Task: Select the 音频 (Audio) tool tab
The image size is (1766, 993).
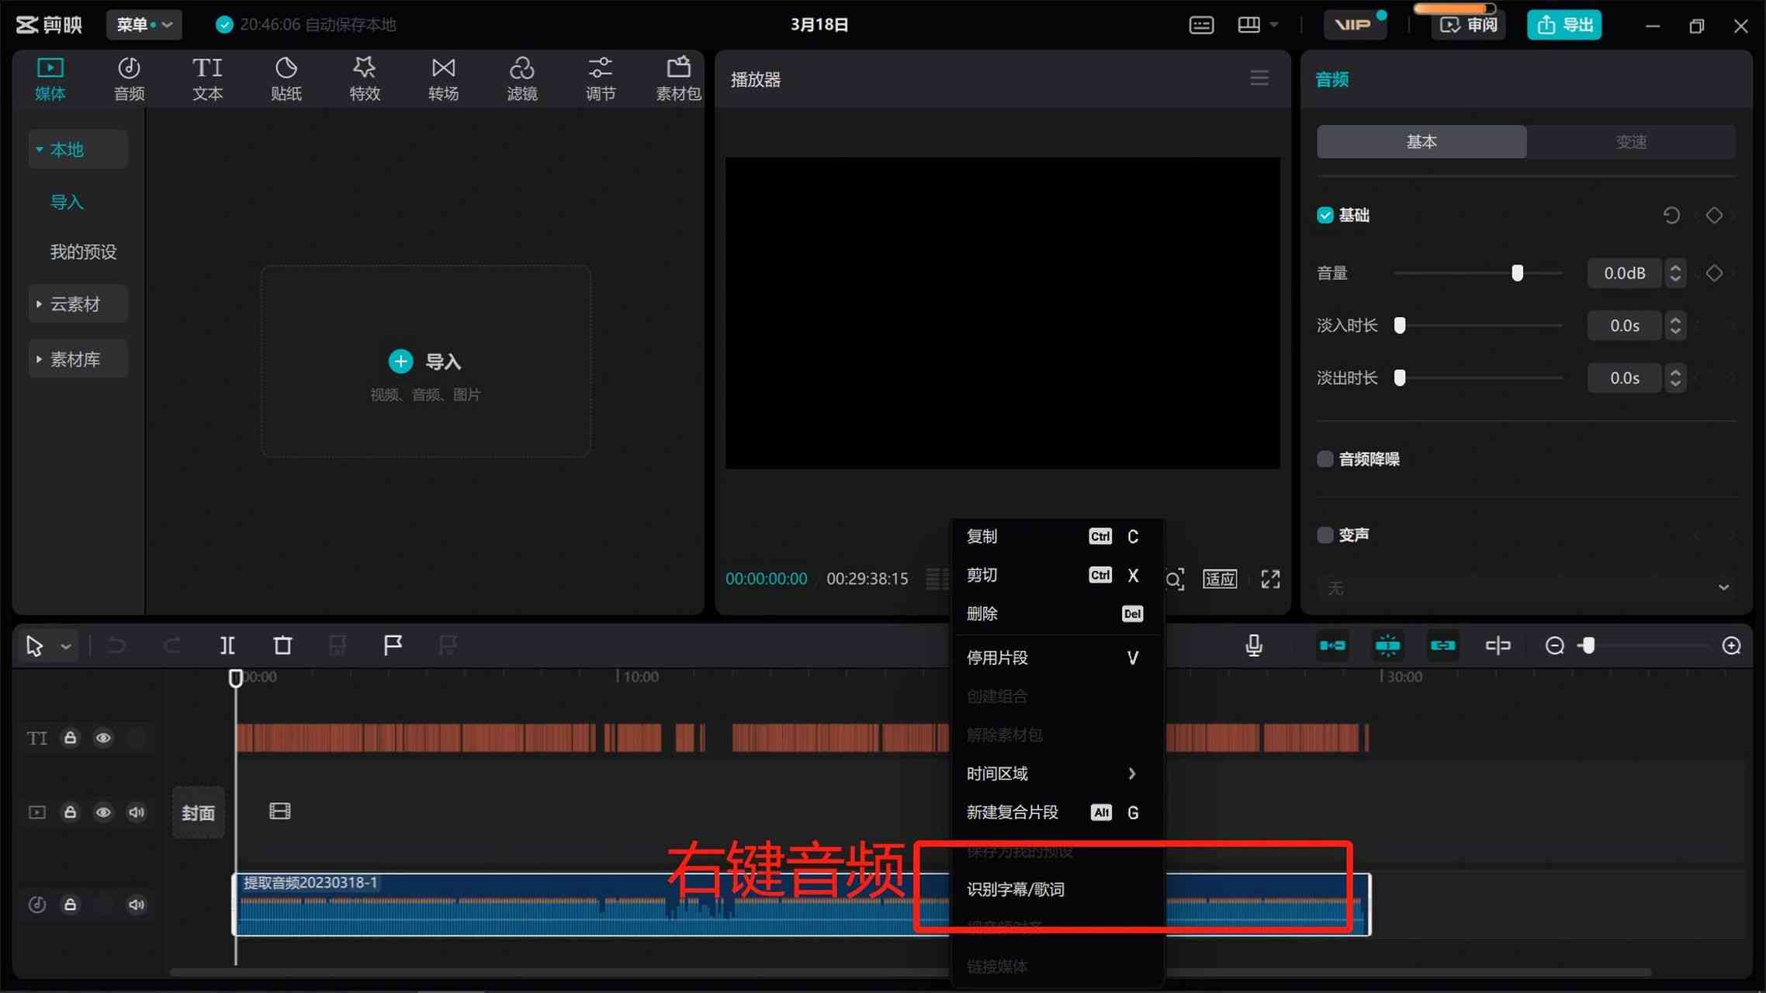Action: (x=129, y=78)
